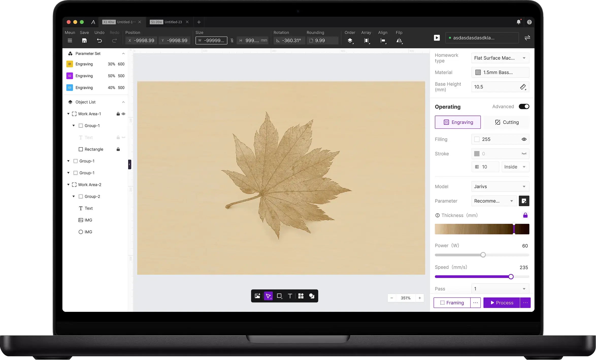This screenshot has width=596, height=360.
Task: Select the 01 Engraving 30% parameter row
Action: pyautogui.click(x=95, y=64)
